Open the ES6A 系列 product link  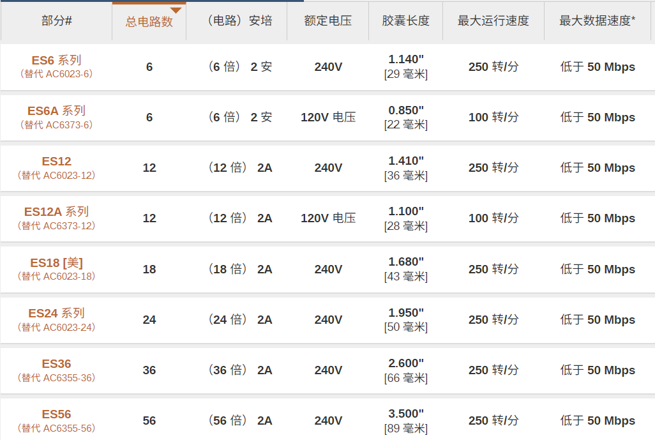point(56,110)
